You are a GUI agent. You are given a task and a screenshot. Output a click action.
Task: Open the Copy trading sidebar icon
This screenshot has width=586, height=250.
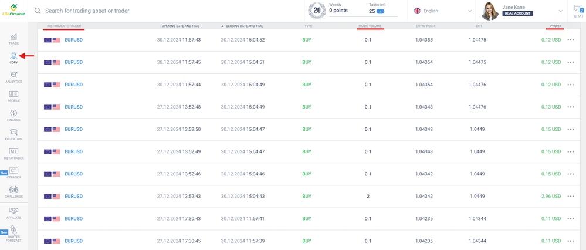pyautogui.click(x=13, y=58)
